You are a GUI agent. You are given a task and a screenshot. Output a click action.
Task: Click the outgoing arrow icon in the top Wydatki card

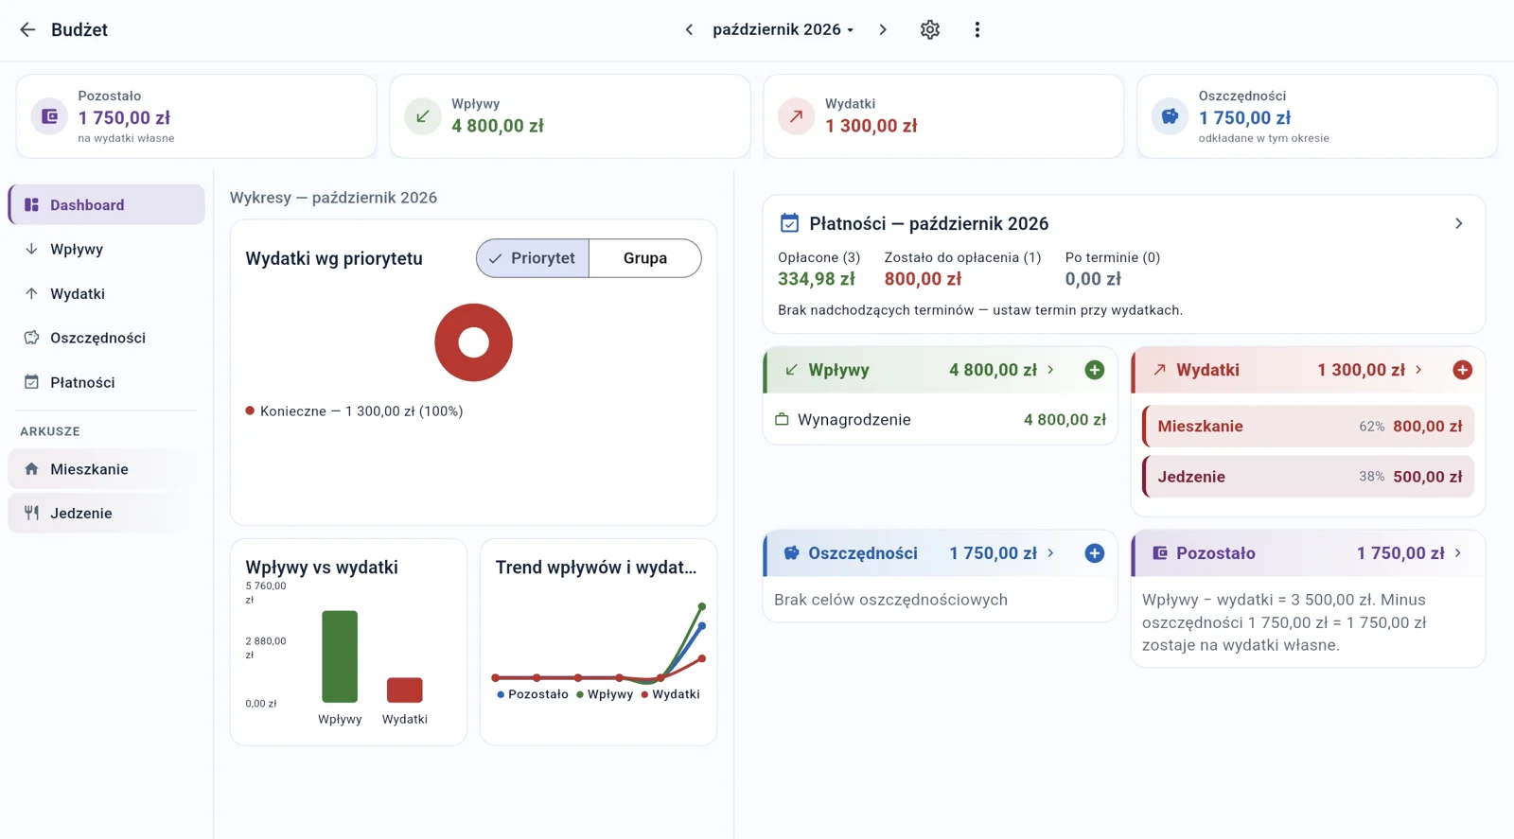797,116
